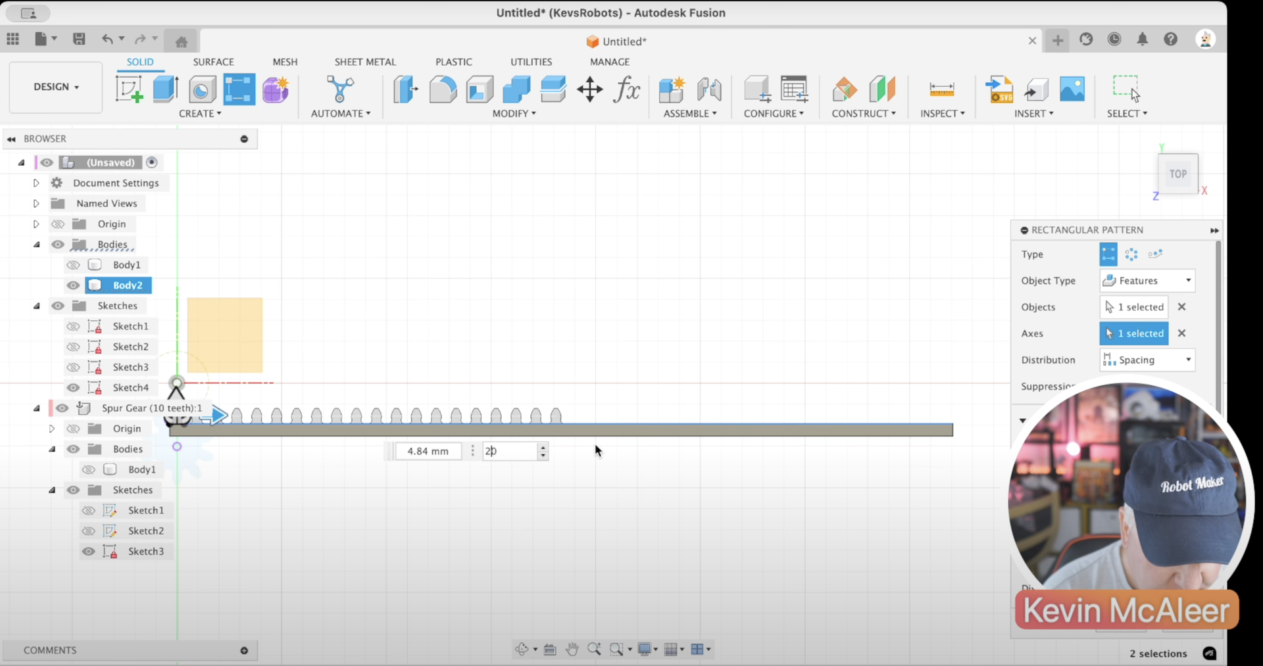This screenshot has width=1263, height=666.
Task: Click the Automate tool icon
Action: pyautogui.click(x=340, y=89)
